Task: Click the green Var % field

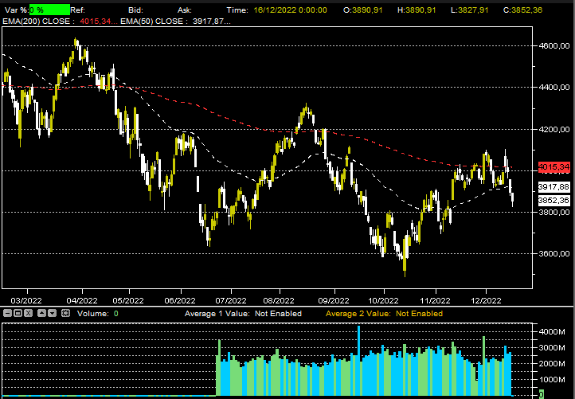Action: (49, 10)
